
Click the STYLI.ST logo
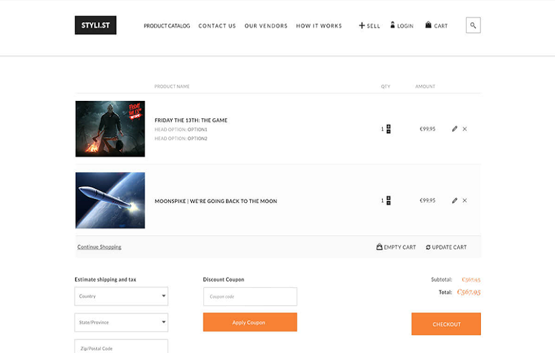pos(96,25)
